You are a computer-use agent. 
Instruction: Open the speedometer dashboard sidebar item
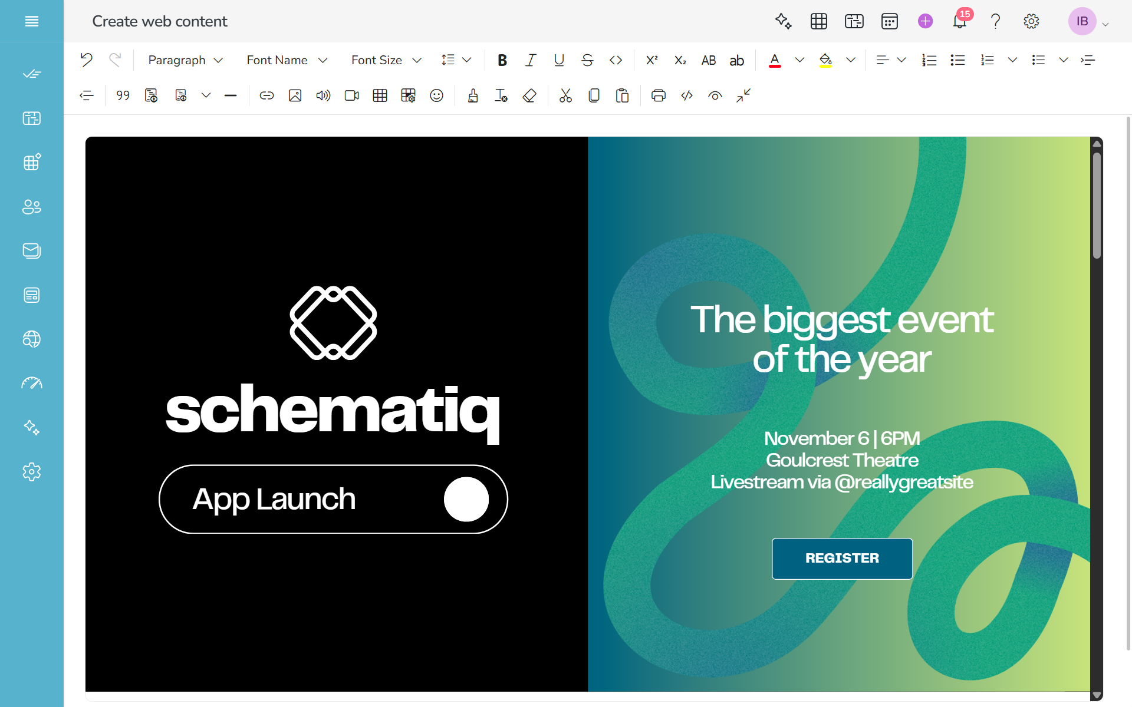(32, 384)
